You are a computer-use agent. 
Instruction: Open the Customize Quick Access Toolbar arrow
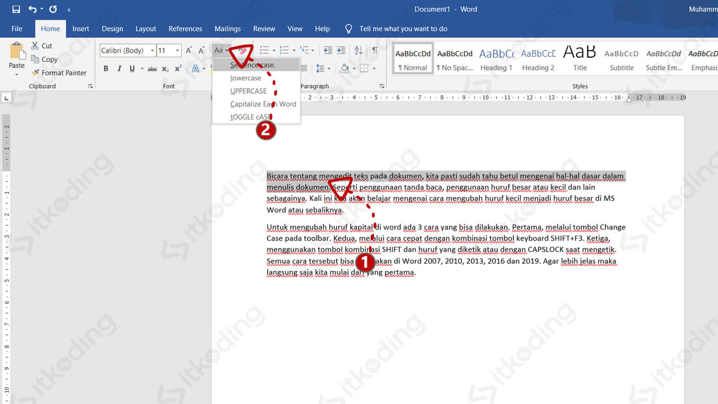(69, 10)
